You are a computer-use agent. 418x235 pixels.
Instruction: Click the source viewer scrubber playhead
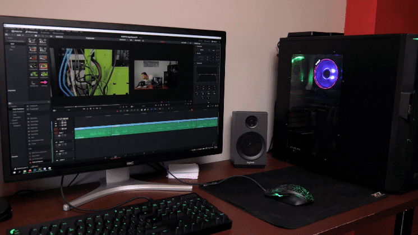76,107
